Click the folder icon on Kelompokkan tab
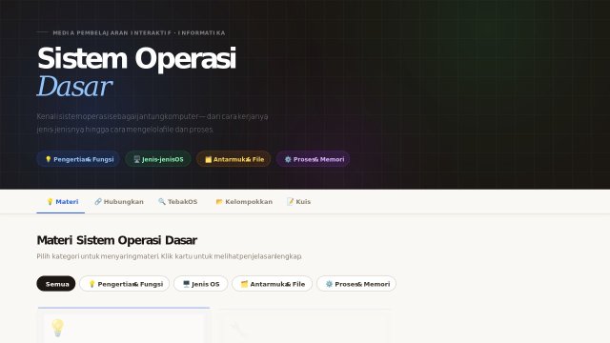 click(x=219, y=201)
